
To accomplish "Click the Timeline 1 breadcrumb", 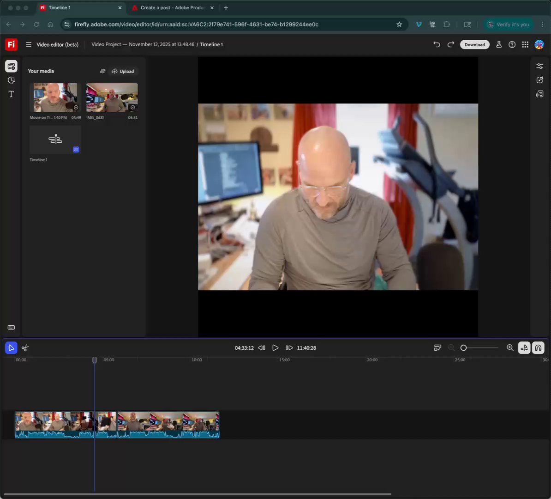I will pos(211,44).
